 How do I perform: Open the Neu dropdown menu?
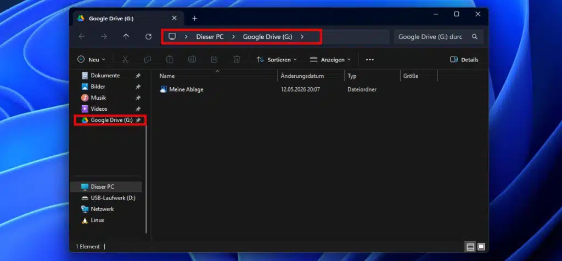91,59
